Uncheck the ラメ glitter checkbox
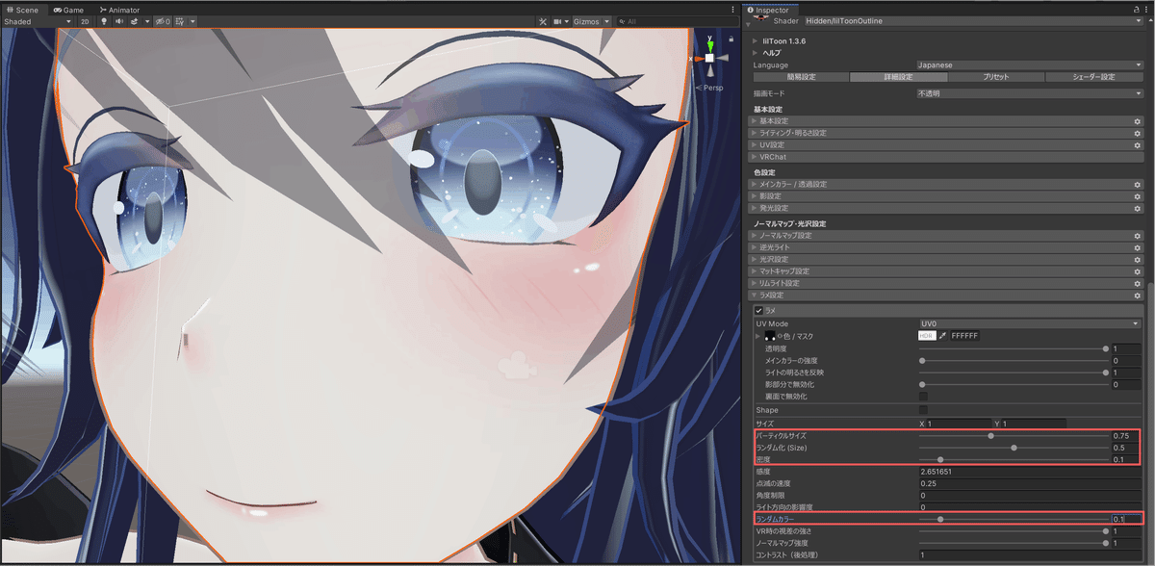The height and width of the screenshot is (566, 1155). [758, 310]
